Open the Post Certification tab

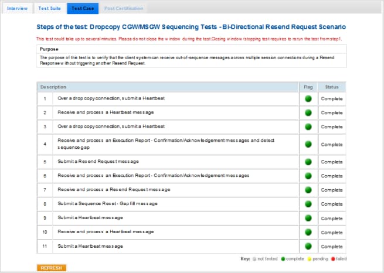(x=123, y=9)
